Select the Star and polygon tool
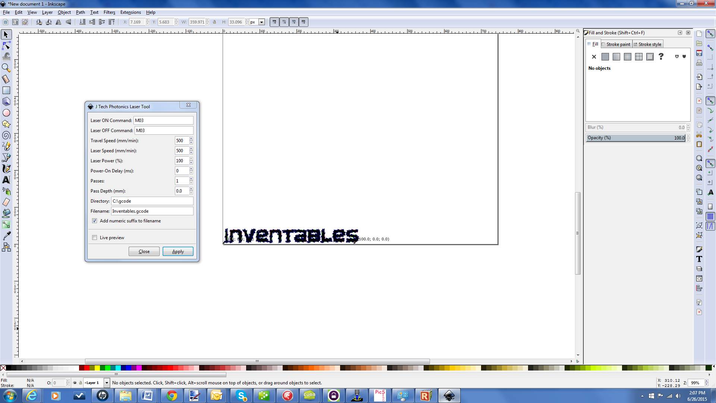The image size is (716, 403). point(6,124)
